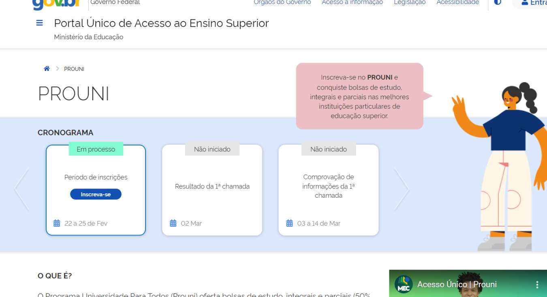
Task: Open the Acessibilidade link
Action: (457, 2)
